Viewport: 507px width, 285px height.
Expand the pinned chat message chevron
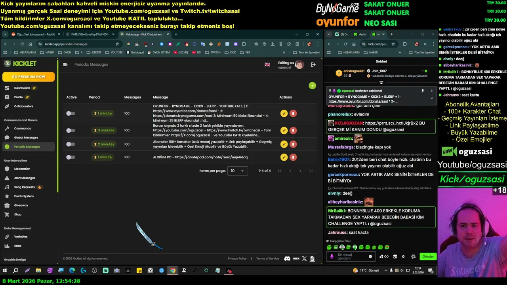[x=431, y=98]
